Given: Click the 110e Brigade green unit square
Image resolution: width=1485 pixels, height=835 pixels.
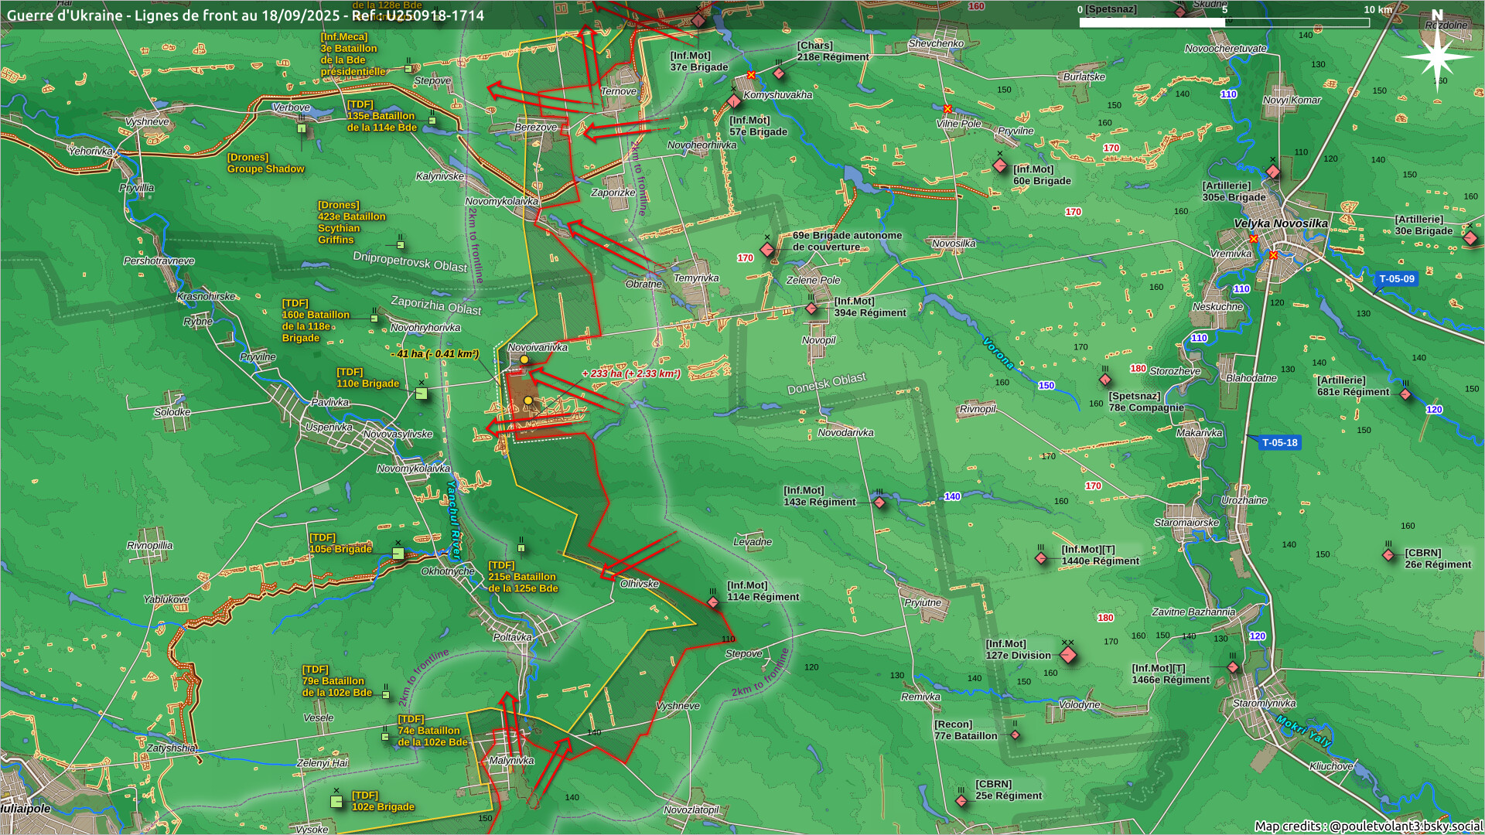Looking at the screenshot, I should (422, 394).
